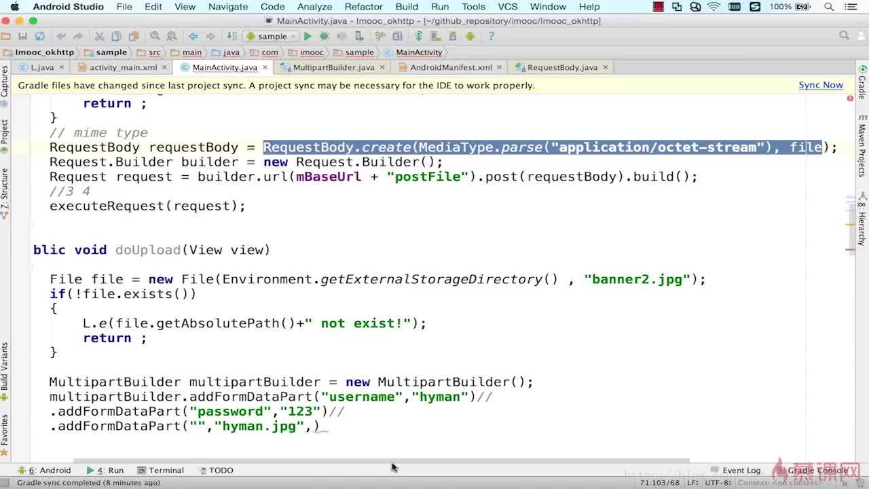Viewport: 869px width, 489px height.
Task: Start debugging with the bug icon
Action: 324,36
